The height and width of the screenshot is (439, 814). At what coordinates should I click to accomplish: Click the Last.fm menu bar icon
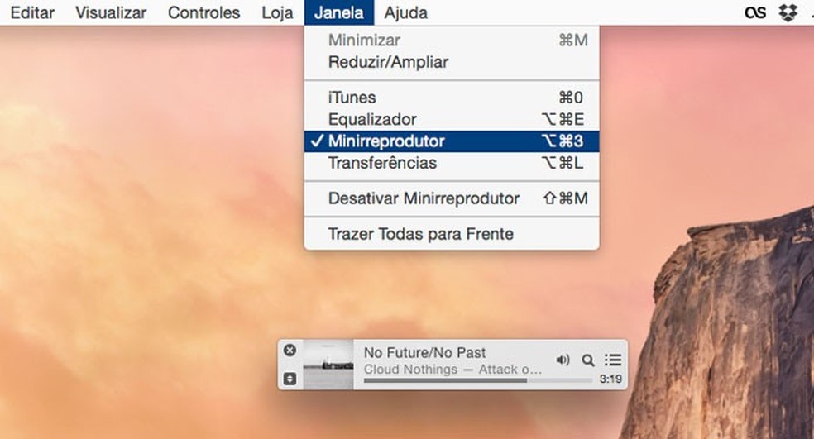(755, 12)
